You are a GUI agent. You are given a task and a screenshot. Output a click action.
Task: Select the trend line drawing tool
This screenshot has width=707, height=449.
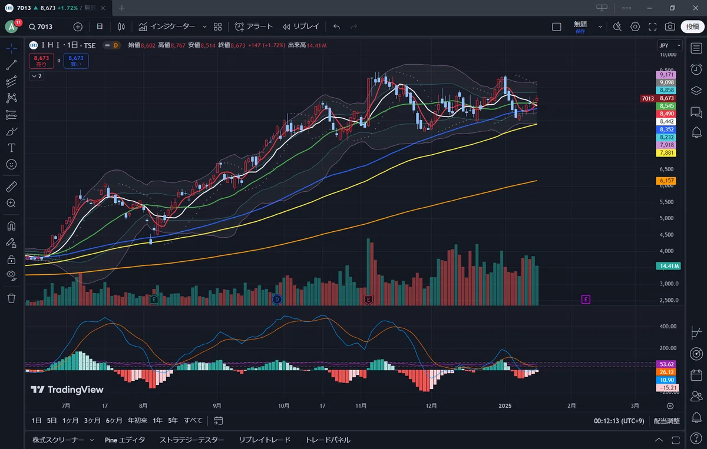11,65
